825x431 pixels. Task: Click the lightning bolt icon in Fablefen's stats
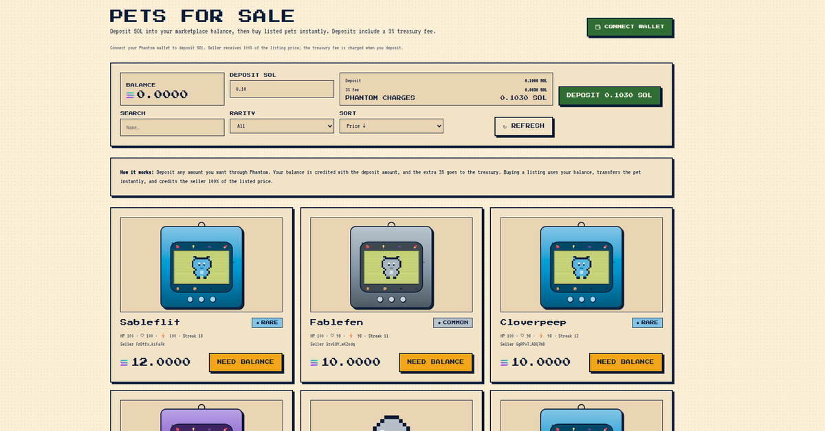[351, 336]
